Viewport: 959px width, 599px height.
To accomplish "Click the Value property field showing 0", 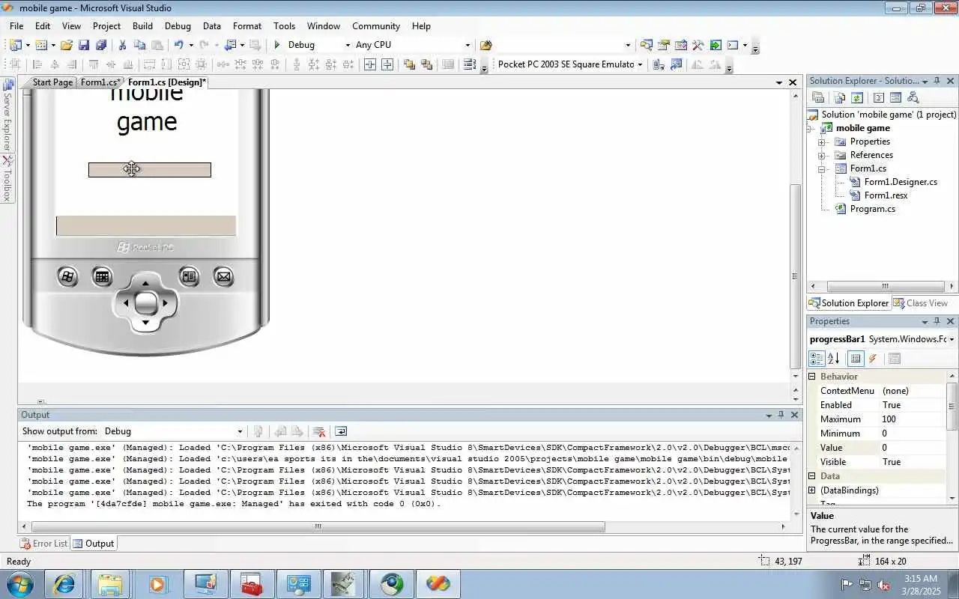I will (913, 448).
